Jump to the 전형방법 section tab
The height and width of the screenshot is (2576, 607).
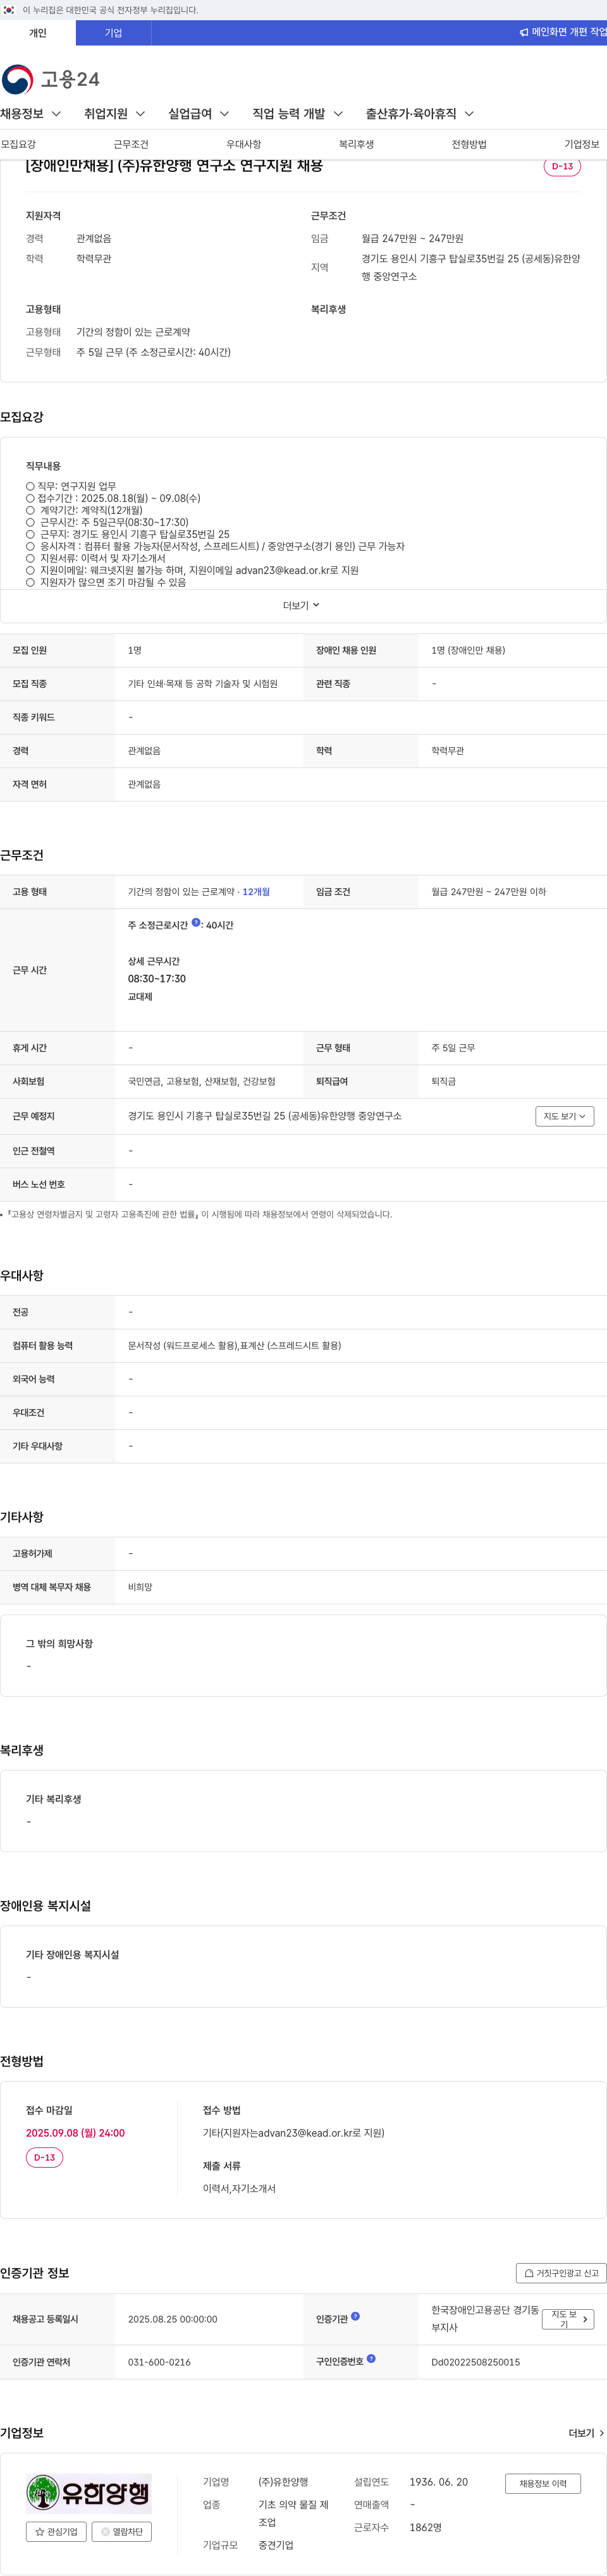coord(469,145)
